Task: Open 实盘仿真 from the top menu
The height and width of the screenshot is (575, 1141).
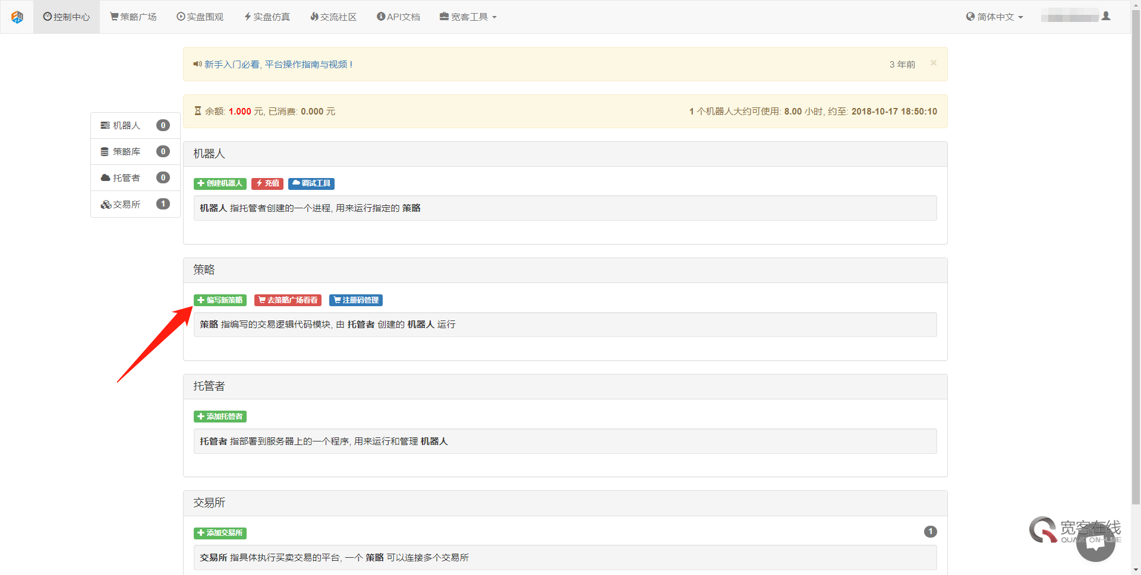Action: (267, 17)
